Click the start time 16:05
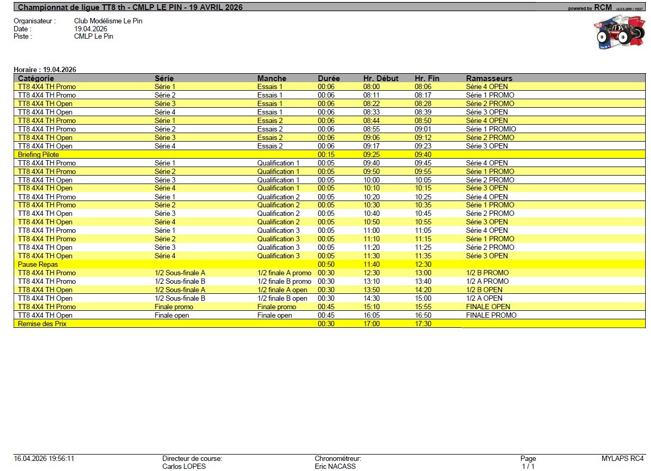 (371, 315)
